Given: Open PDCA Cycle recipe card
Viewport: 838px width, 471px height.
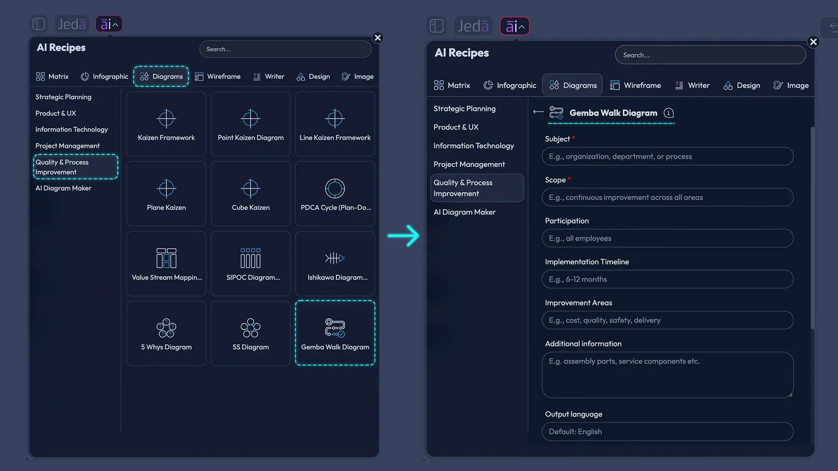Looking at the screenshot, I should click(x=335, y=194).
